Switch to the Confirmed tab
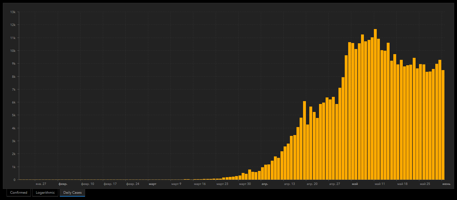457x200 pixels. (x=19, y=193)
